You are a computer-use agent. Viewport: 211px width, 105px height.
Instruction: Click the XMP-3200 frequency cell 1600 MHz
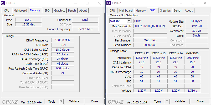point(192,58)
